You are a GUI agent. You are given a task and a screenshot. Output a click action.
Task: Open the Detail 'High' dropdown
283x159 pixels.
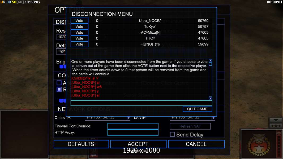click(x=61, y=51)
